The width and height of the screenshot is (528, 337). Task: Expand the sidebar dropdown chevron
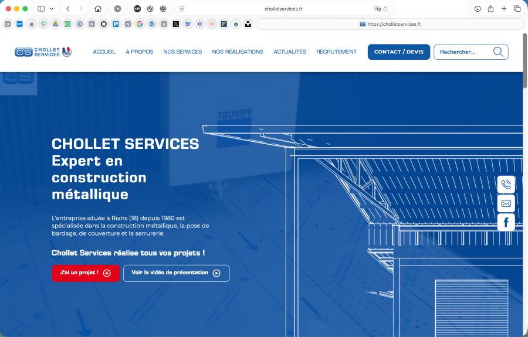[52, 9]
